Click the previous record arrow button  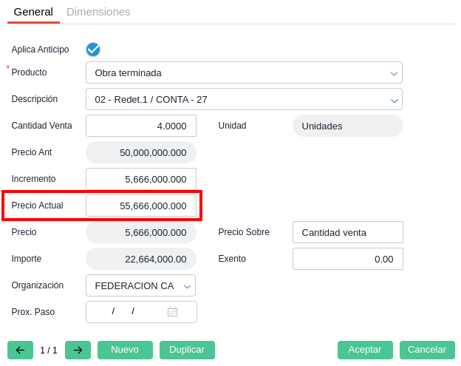click(20, 350)
